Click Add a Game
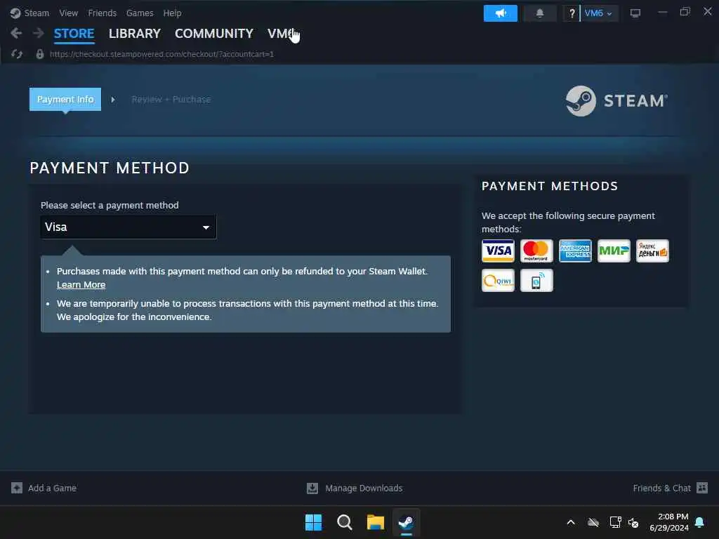Screen dimensions: 719x539 tap(52, 488)
